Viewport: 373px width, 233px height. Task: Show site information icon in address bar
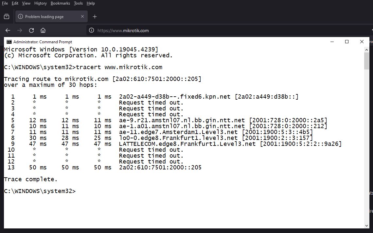pyautogui.click(x=91, y=30)
